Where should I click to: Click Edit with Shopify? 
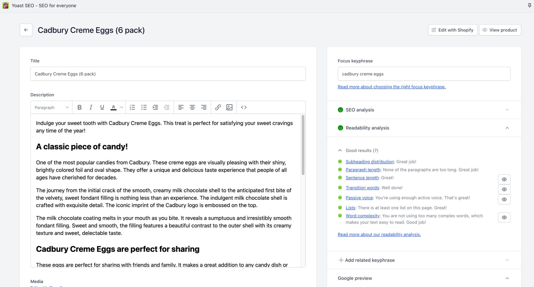point(453,30)
